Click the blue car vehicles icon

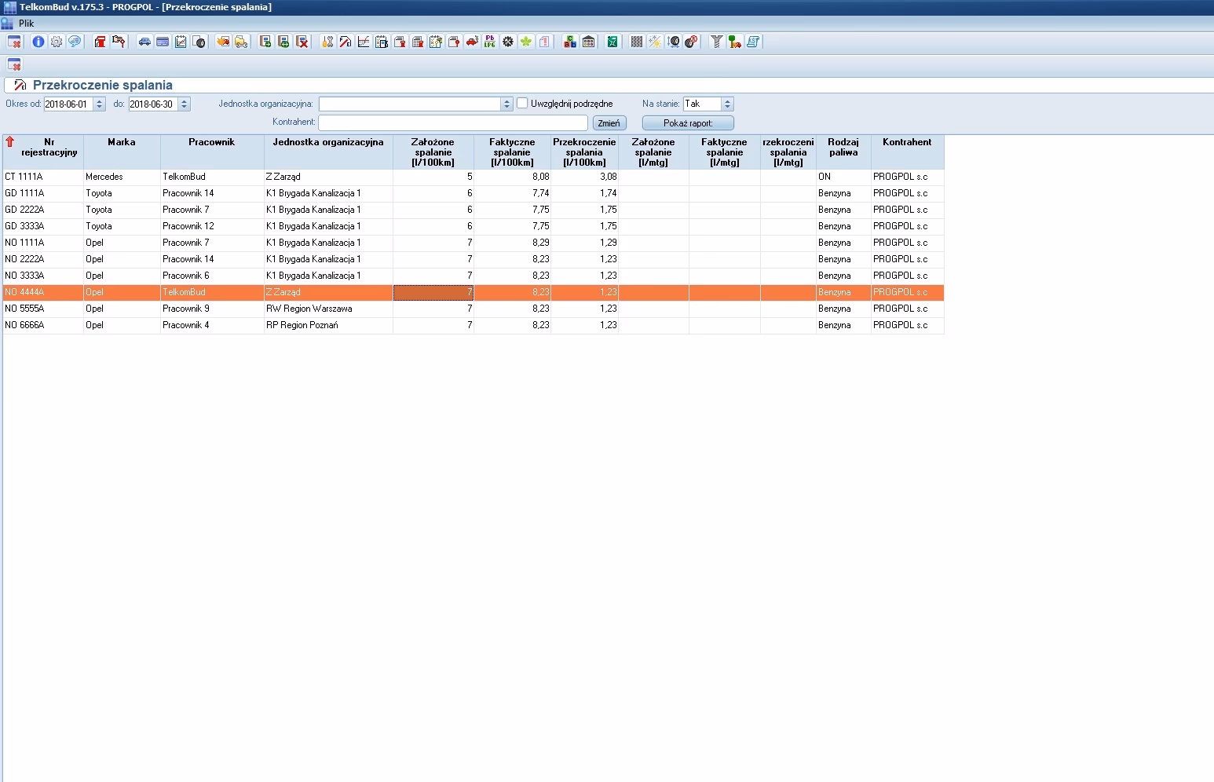pos(144,42)
